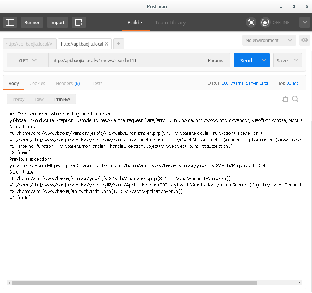Click the horizontal scrollbar thumb
This screenshot has width=312, height=293.
point(135,283)
